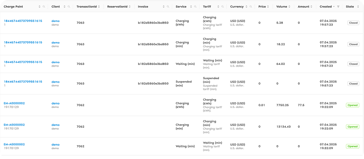The width and height of the screenshot is (364, 159).
Task: Sort the Volume column
Action: point(289,7)
